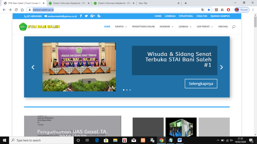257x144 pixels.
Task: Open PENDAFTARAN ONLINE menu item
Action: (x=143, y=26)
